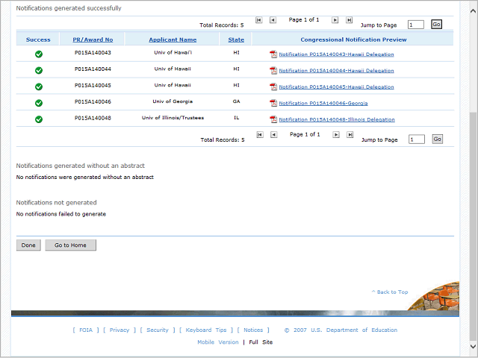478x358 pixels.
Task: Click PDF icon for Notification P015A140043
Action: (x=273, y=54)
